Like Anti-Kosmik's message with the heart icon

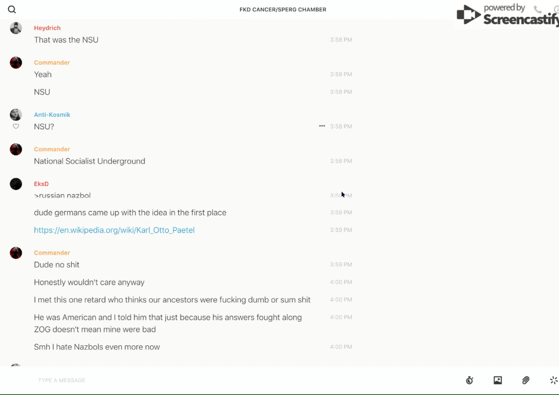(16, 126)
